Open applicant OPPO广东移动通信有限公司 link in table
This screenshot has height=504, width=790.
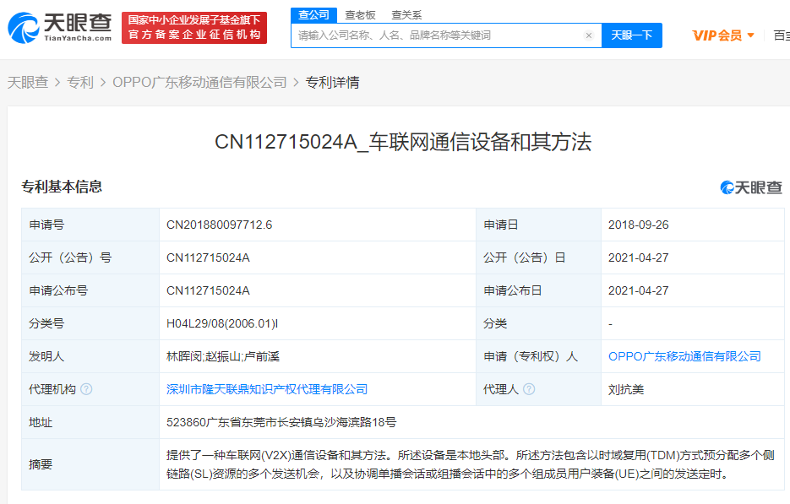[x=684, y=356]
